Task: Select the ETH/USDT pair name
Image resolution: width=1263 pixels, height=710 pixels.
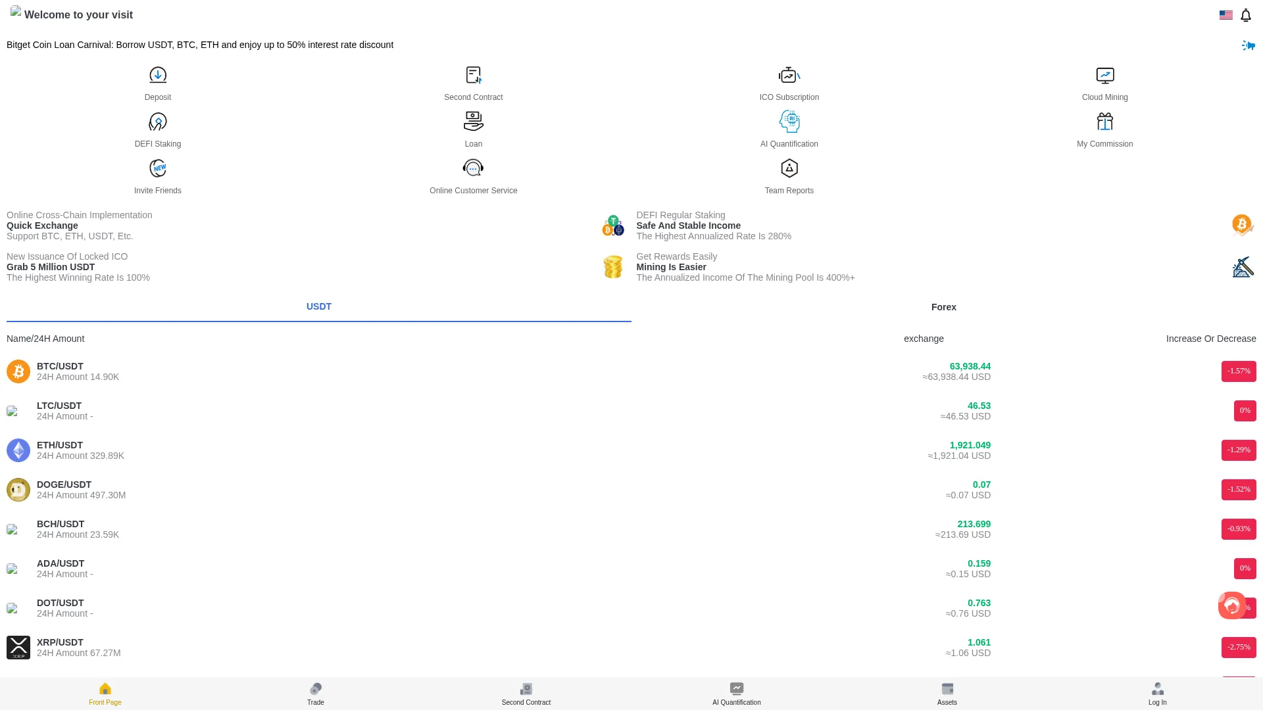Action: pos(60,445)
